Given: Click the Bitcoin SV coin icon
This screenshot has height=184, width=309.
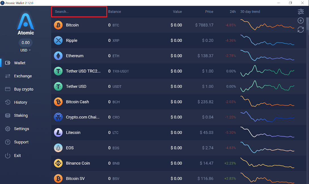Looking at the screenshot, I should (58, 179).
